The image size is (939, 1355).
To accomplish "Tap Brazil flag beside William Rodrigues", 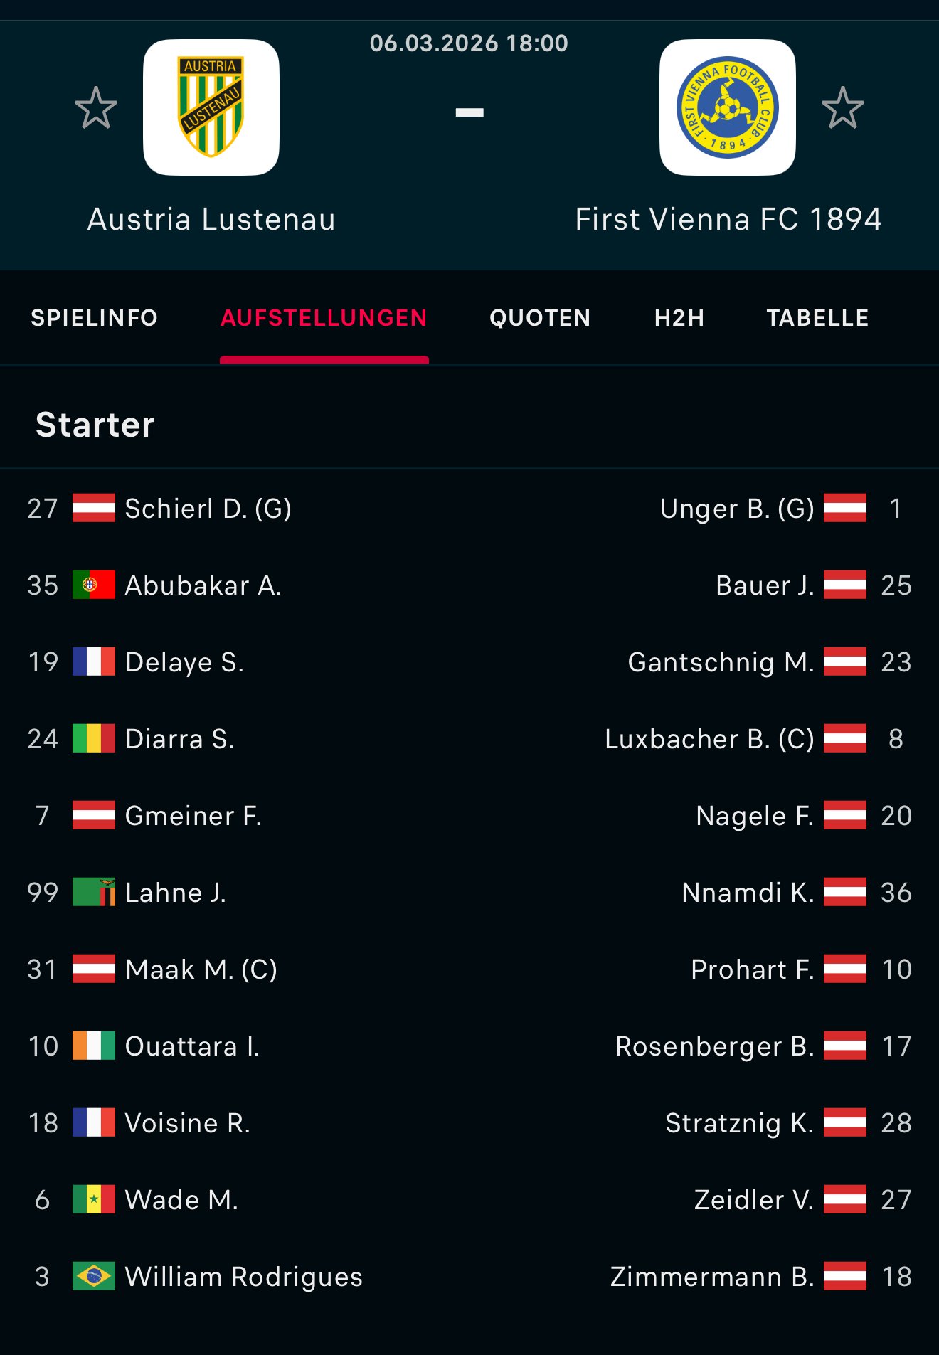I will point(93,1276).
